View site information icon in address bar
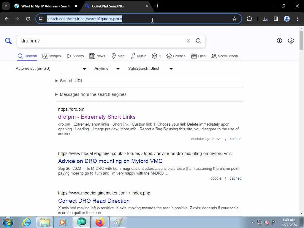The width and height of the screenshot is (304, 228). (x=40, y=19)
